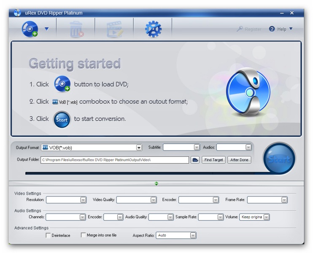Open settings via the blue gear icon
The width and height of the screenshot is (313, 253).
[x=153, y=29]
